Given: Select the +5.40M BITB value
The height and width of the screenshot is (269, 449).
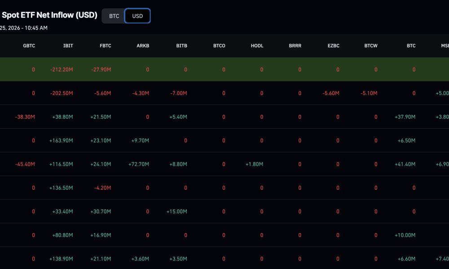Looking at the screenshot, I should click(178, 117).
